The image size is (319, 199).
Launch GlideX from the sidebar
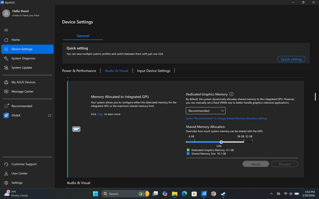click(x=16, y=116)
